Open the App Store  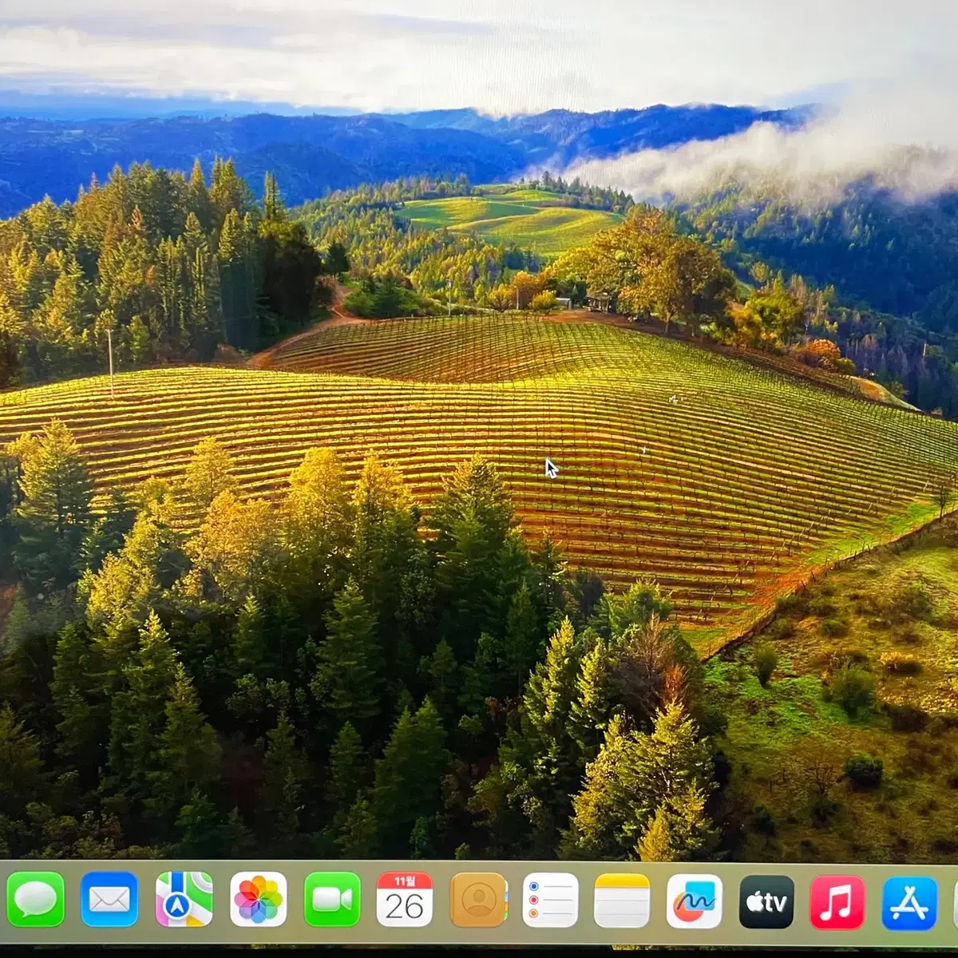(x=909, y=903)
